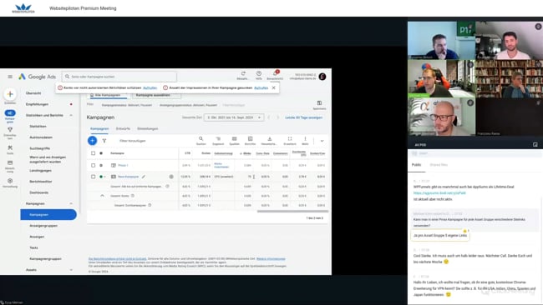Click the Mehr three-dot icon
Viewport: 543px width, 305px height.
coord(305,139)
